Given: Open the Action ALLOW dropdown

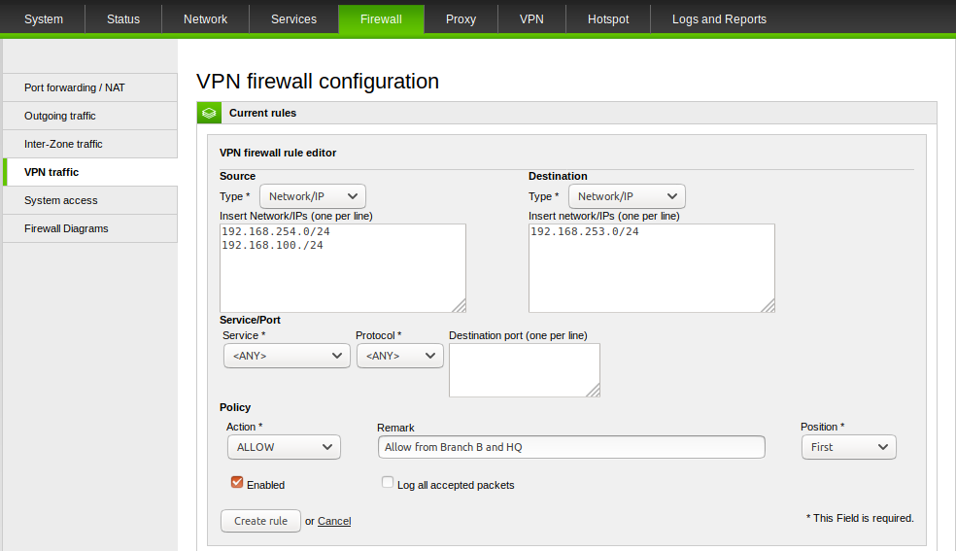Looking at the screenshot, I should (283, 447).
